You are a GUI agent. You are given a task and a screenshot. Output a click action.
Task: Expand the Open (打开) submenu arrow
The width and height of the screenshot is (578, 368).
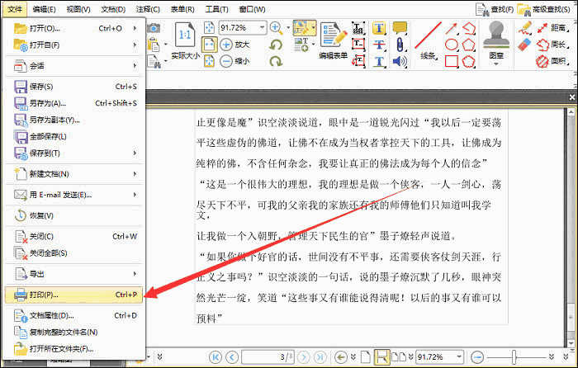pos(135,28)
